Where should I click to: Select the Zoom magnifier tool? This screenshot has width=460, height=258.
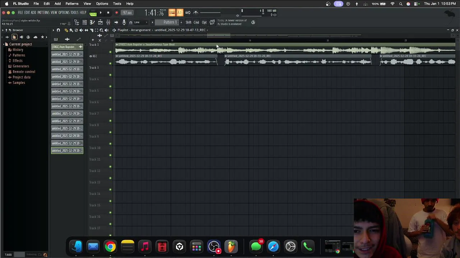[101, 30]
